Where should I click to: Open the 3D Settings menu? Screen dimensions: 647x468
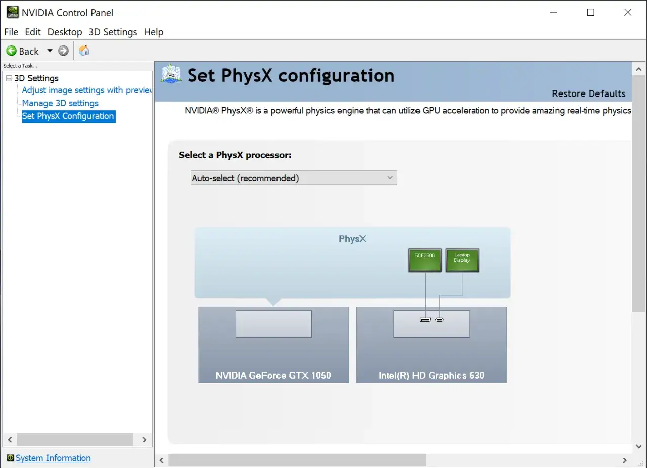[113, 32]
